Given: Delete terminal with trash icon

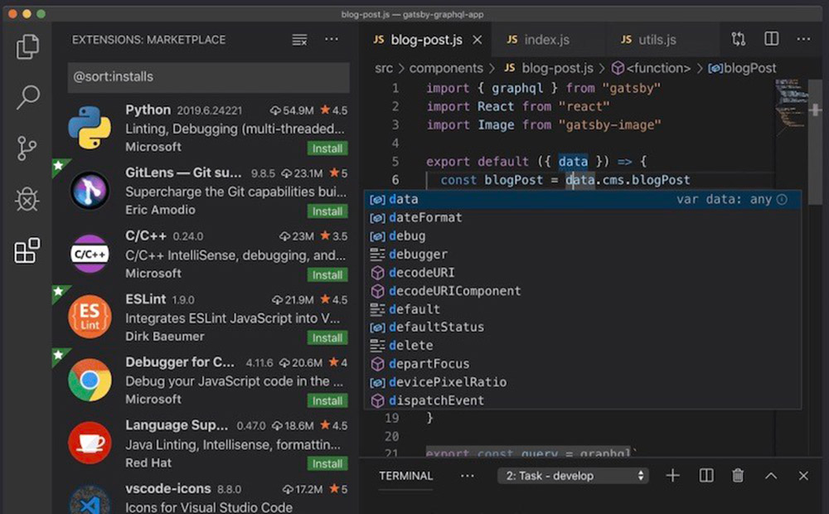Looking at the screenshot, I should (x=738, y=476).
